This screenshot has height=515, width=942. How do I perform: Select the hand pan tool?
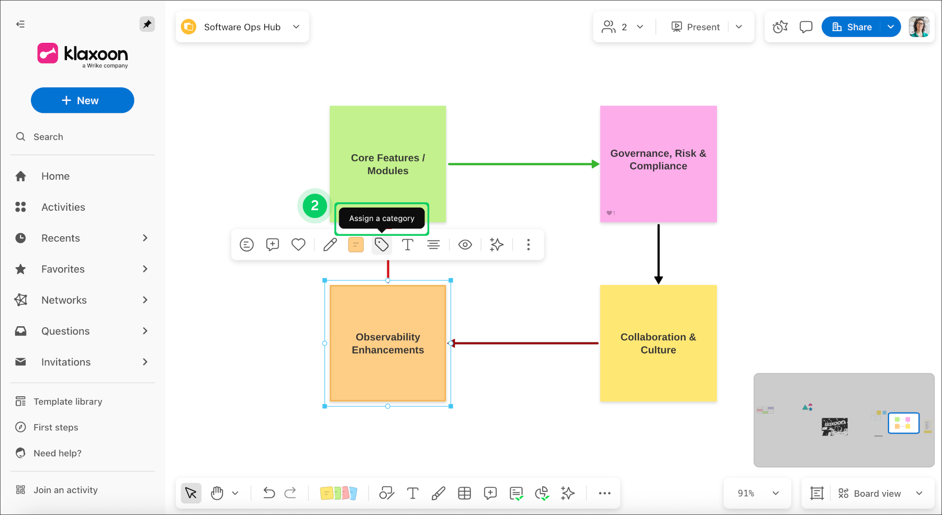(x=217, y=493)
